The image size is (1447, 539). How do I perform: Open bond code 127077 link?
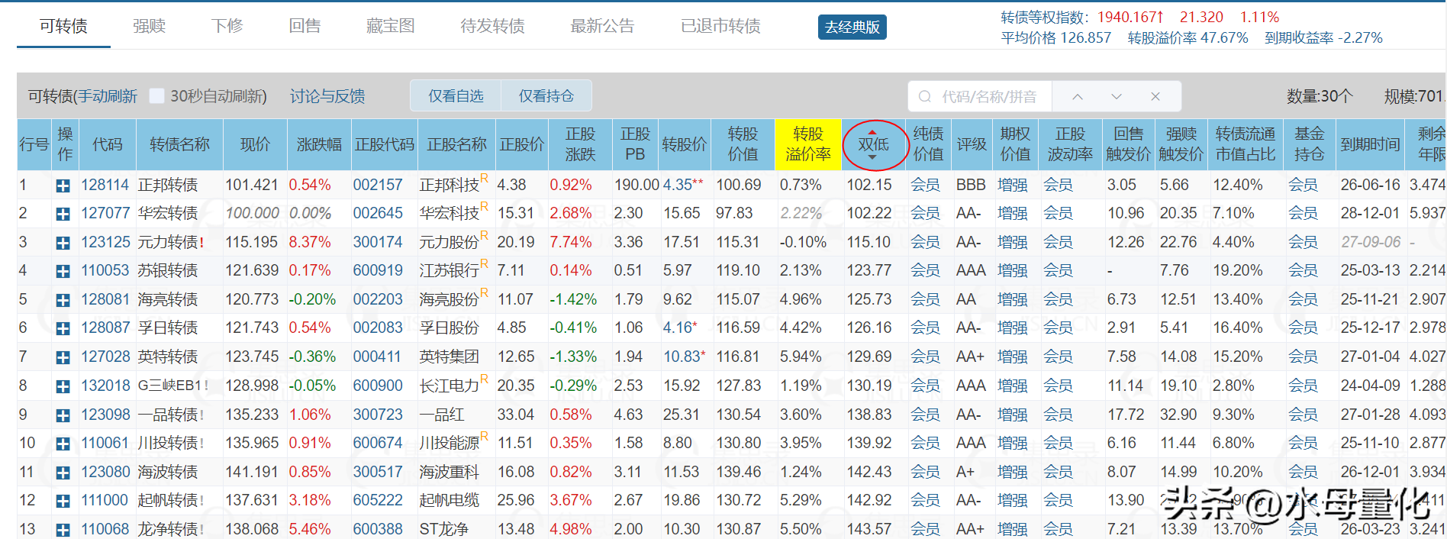pyautogui.click(x=105, y=214)
